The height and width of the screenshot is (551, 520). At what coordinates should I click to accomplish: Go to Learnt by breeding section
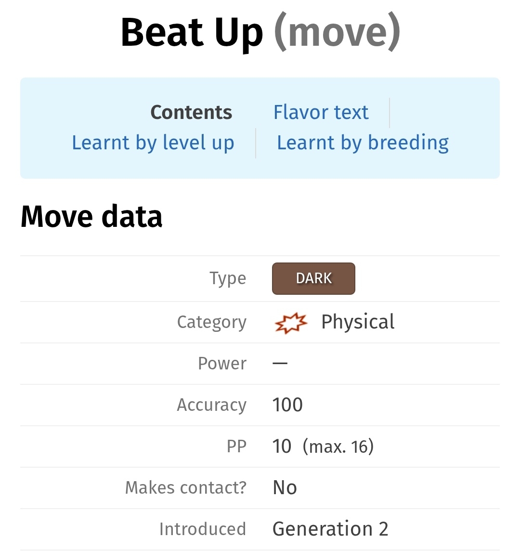click(x=363, y=143)
